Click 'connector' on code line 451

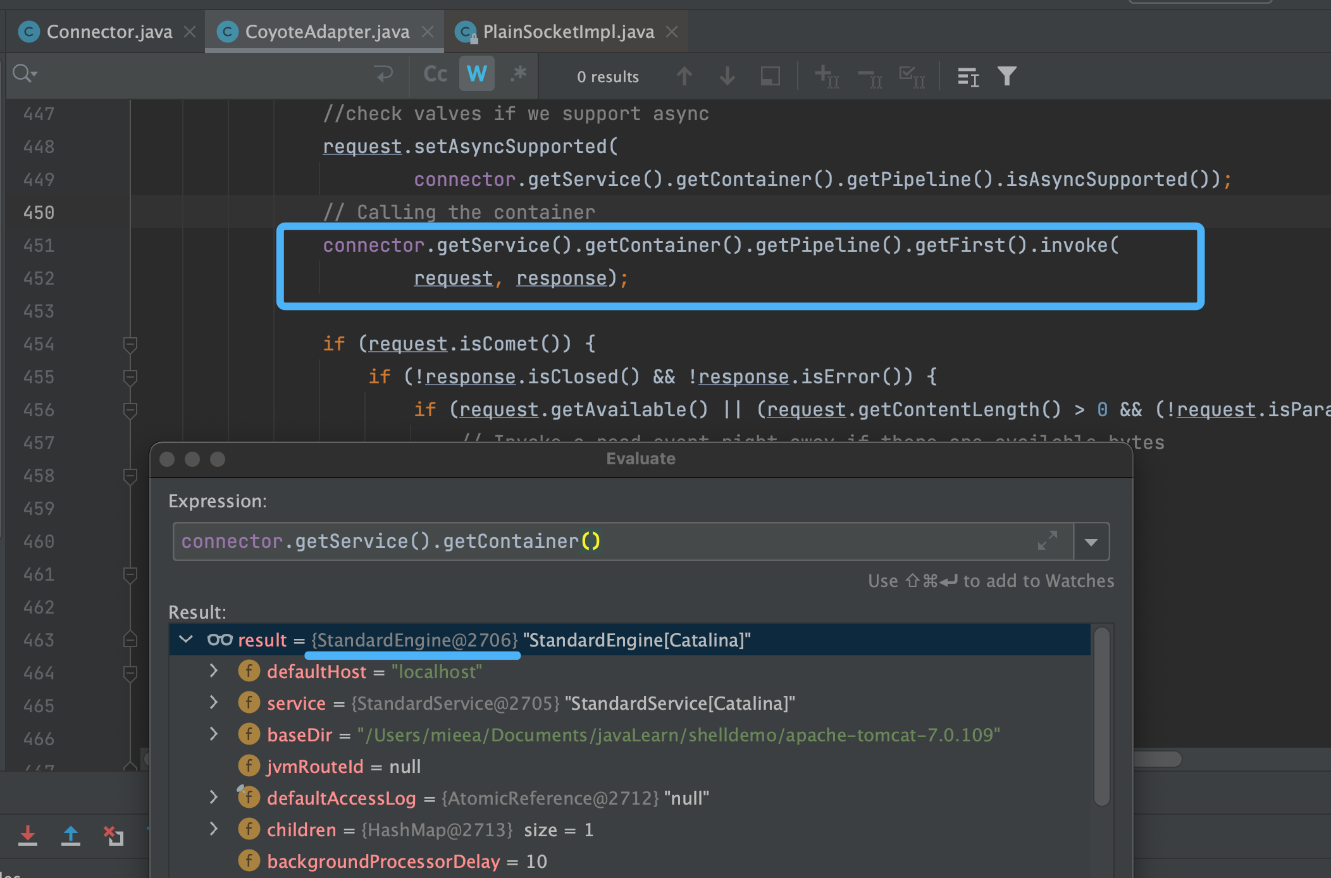(x=373, y=245)
